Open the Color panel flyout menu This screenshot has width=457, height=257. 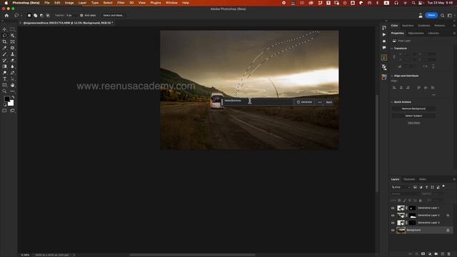454,26
